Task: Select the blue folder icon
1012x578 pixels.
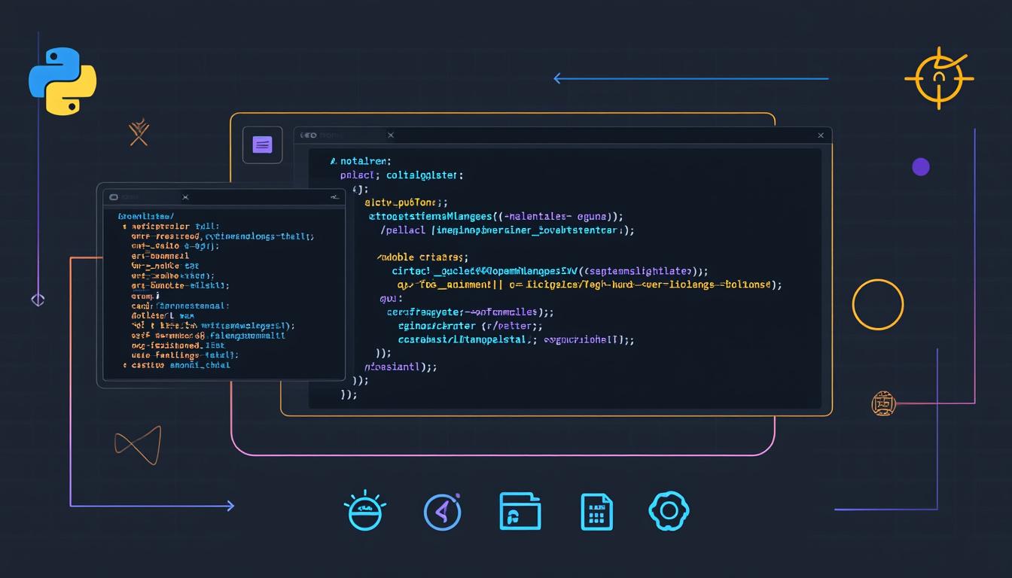Action: (x=520, y=510)
